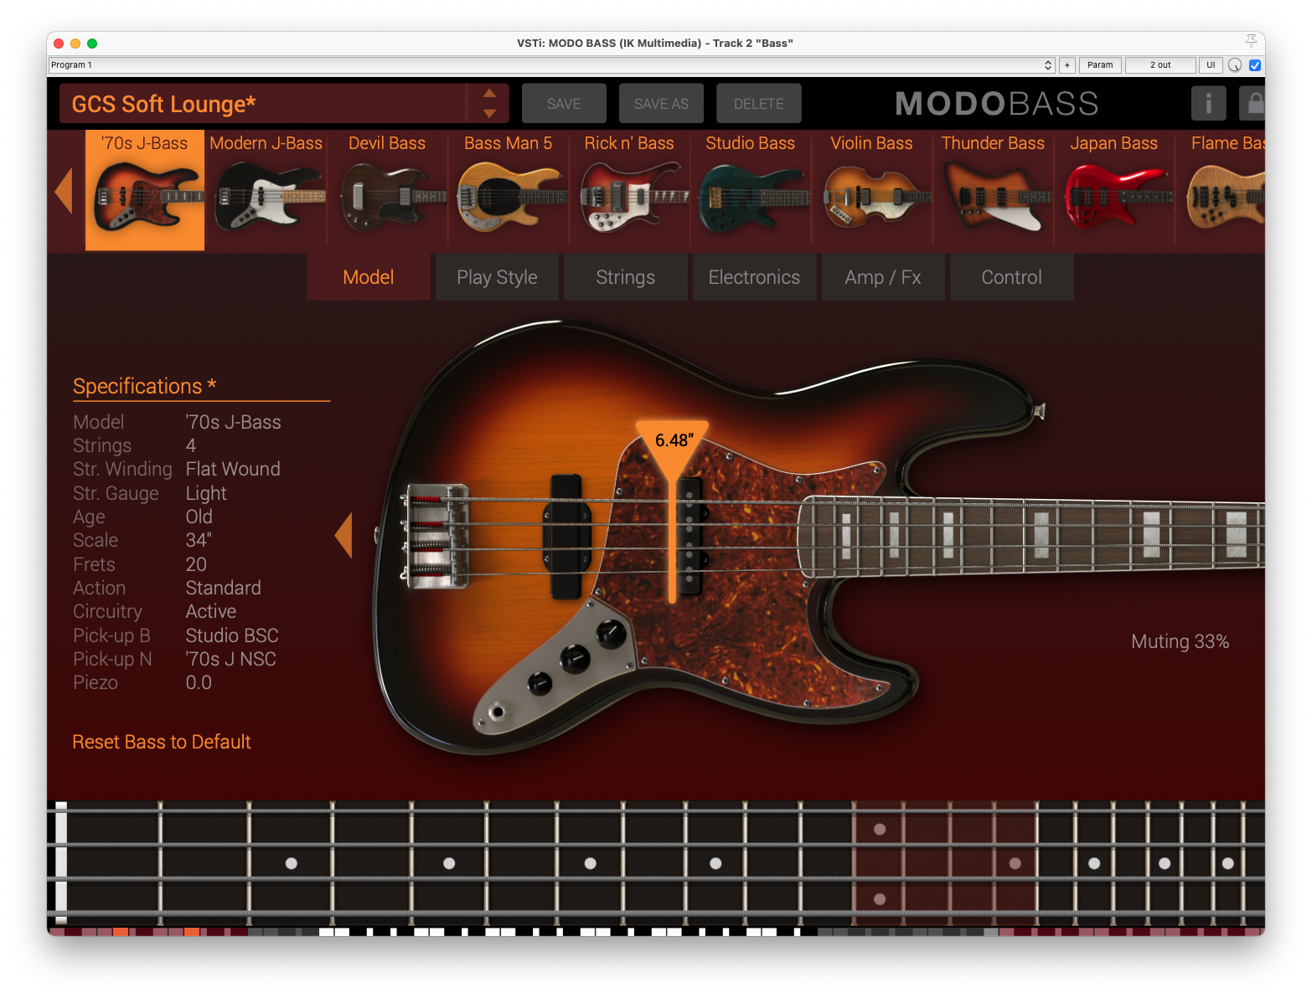This screenshot has height=998, width=1312.
Task: Click the round wet knob icon
Action: 1235,65
